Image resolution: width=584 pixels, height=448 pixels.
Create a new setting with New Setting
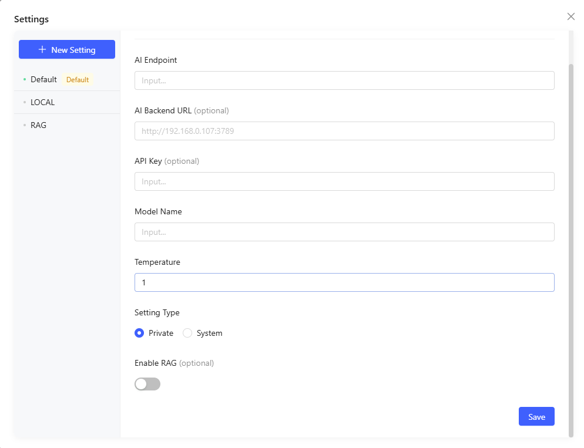[x=67, y=50]
